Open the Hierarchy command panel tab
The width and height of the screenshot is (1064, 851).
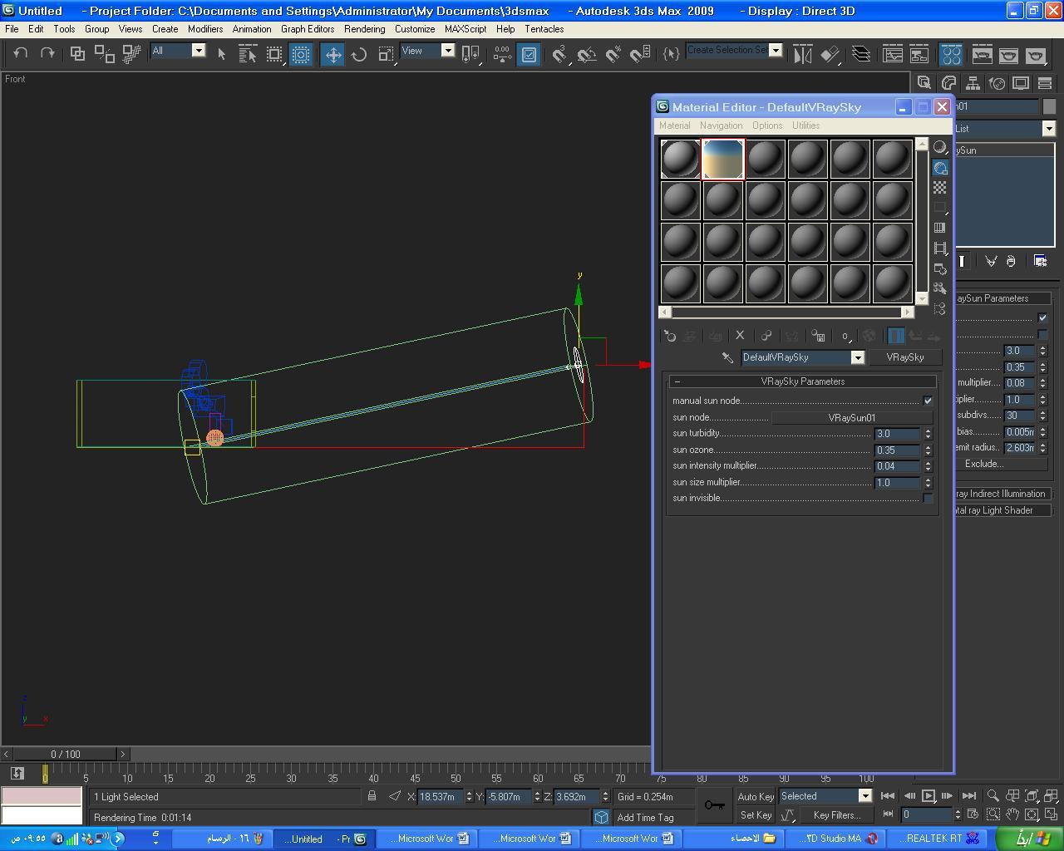click(973, 82)
